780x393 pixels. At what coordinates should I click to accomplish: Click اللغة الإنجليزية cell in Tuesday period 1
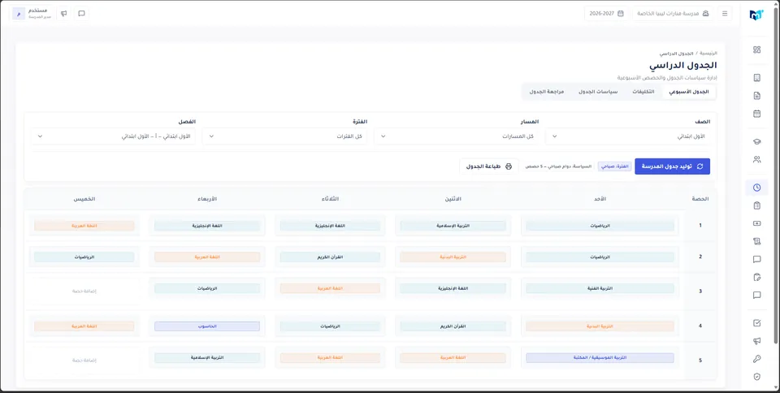[x=331, y=226]
